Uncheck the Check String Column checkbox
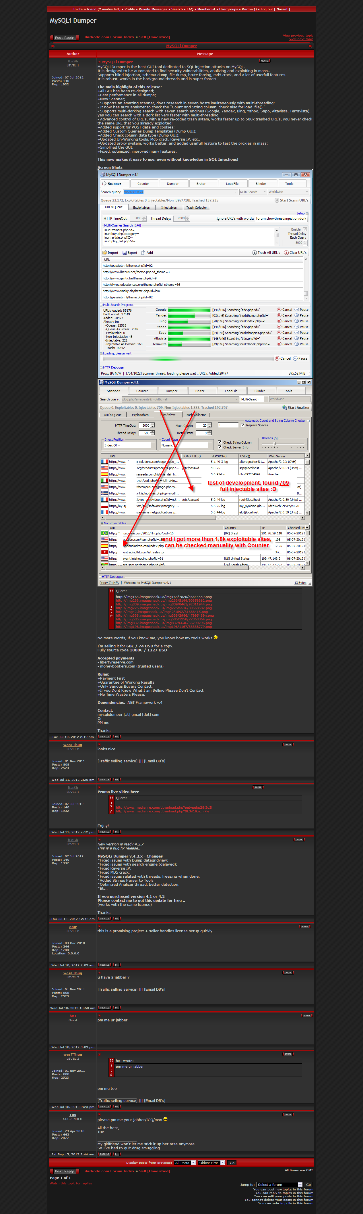363x1214 pixels. tap(220, 442)
